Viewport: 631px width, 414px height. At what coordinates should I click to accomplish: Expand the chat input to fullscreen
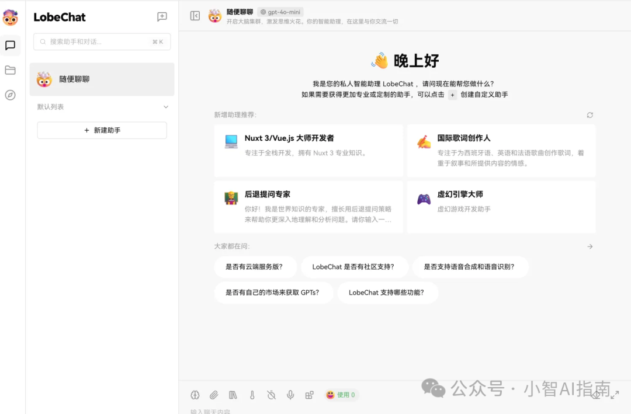tap(615, 395)
